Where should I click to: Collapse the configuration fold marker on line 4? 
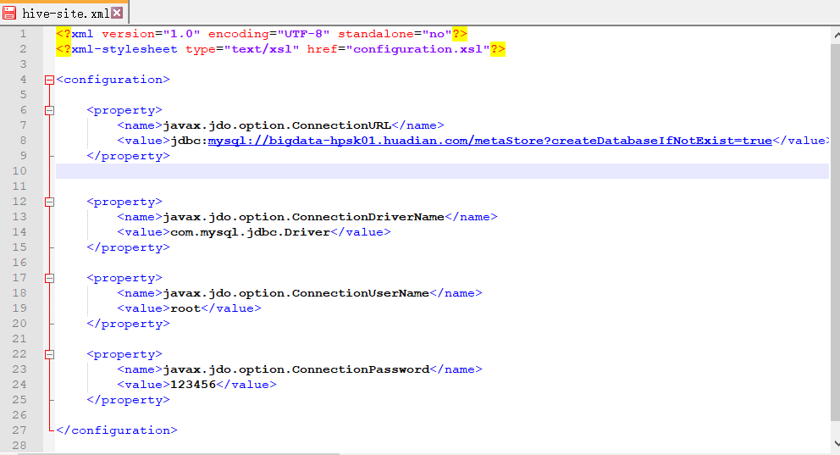point(49,80)
